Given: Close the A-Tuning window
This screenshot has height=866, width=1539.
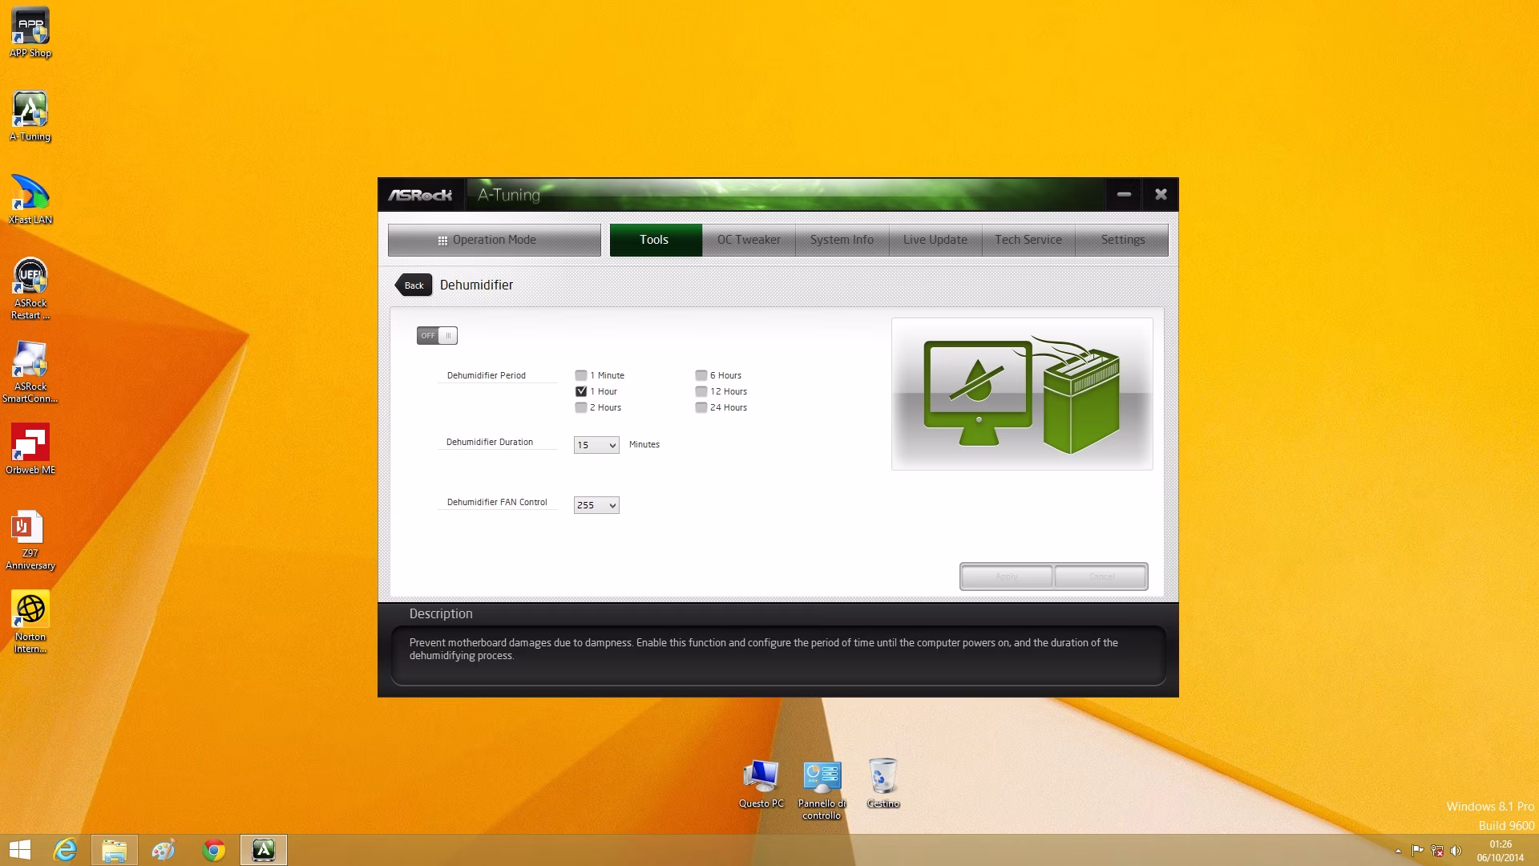Looking at the screenshot, I should [1160, 194].
